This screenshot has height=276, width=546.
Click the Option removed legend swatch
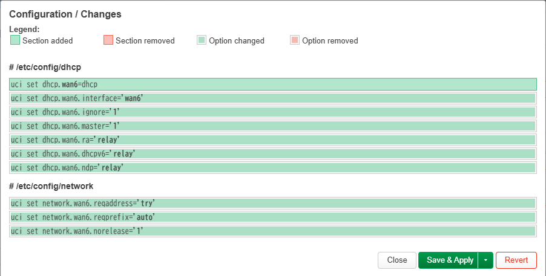click(295, 40)
